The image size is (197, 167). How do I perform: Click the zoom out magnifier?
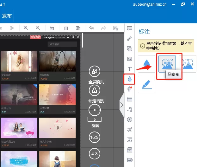[x=38, y=28]
